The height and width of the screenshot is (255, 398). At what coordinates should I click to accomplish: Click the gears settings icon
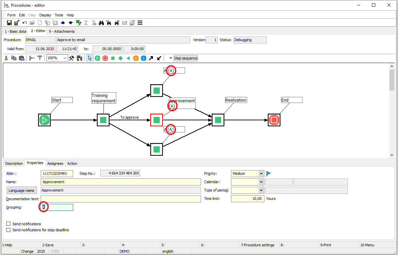(79, 58)
